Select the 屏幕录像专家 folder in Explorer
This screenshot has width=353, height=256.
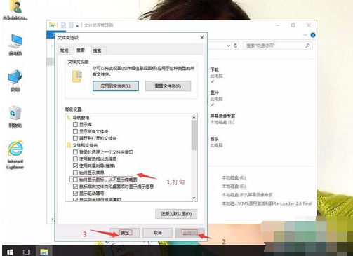pyautogui.click(x=222, y=119)
